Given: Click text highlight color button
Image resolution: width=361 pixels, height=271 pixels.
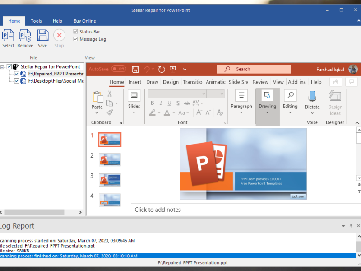Looking at the screenshot, I should click(x=152, y=112).
